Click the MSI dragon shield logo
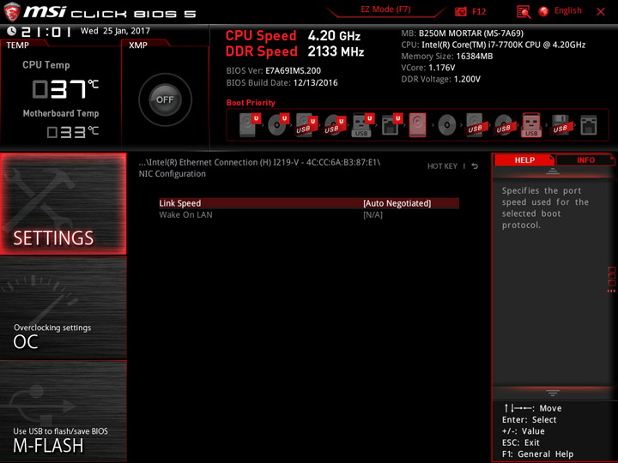618x463 pixels. (x=12, y=12)
